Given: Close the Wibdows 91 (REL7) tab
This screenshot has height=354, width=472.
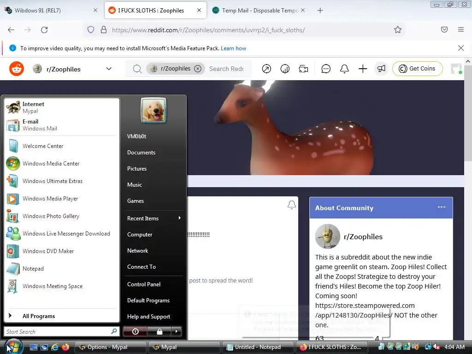Looking at the screenshot, I should [x=95, y=11].
